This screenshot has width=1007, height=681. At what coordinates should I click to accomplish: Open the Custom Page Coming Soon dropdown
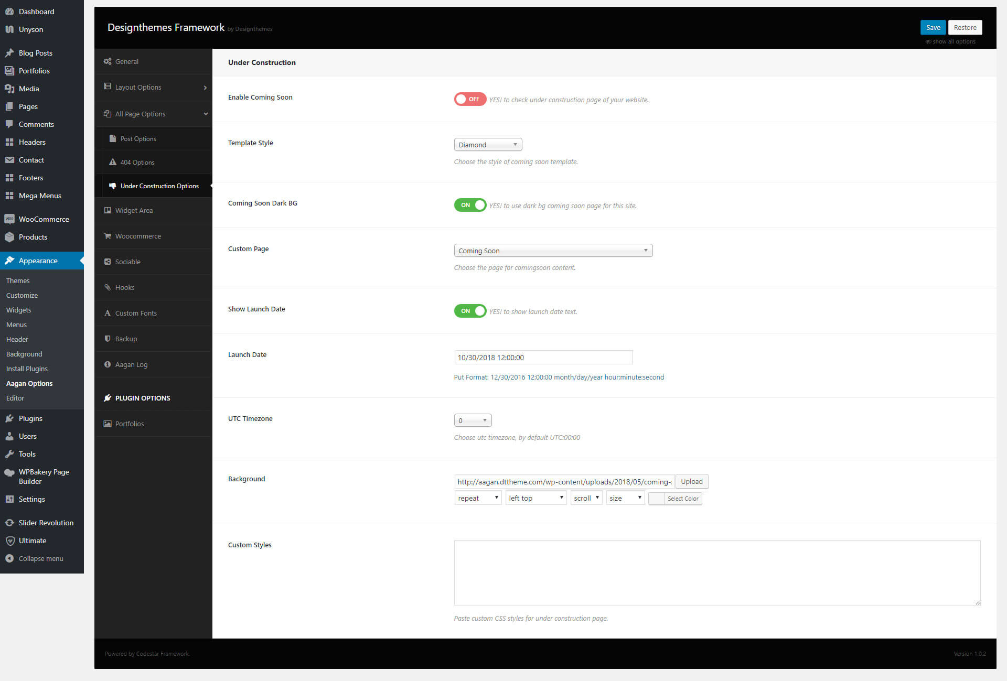point(553,251)
